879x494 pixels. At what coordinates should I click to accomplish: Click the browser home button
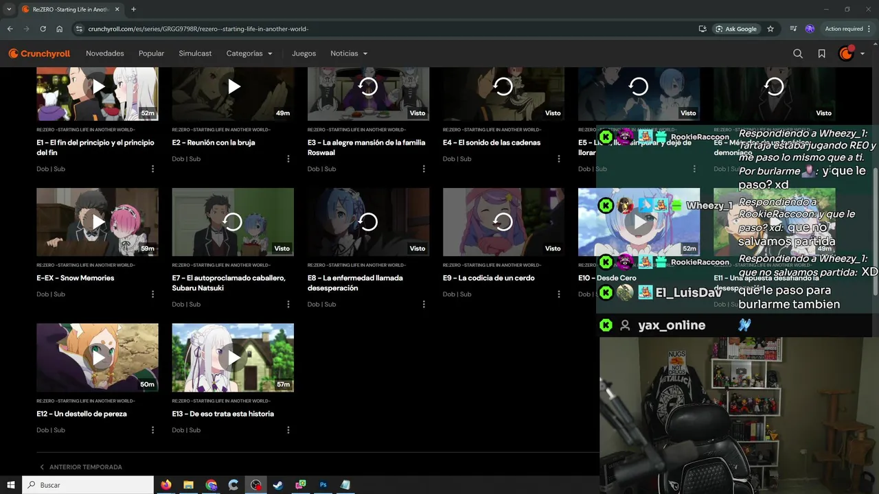(x=60, y=29)
